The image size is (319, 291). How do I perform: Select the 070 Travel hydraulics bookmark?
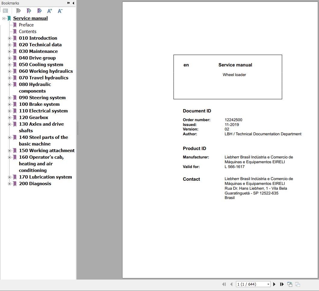click(44, 78)
